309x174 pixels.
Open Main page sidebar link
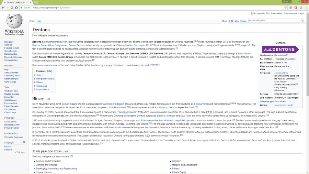(x=9, y=42)
